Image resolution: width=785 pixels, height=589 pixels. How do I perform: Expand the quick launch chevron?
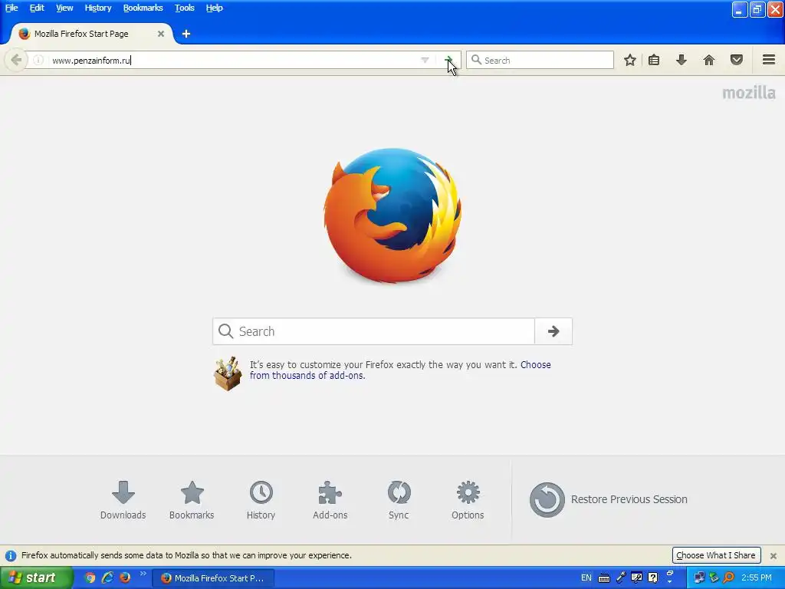pos(143,574)
